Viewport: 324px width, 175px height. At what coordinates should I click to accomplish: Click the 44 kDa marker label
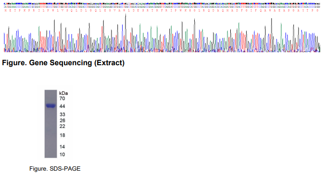pos(62,106)
